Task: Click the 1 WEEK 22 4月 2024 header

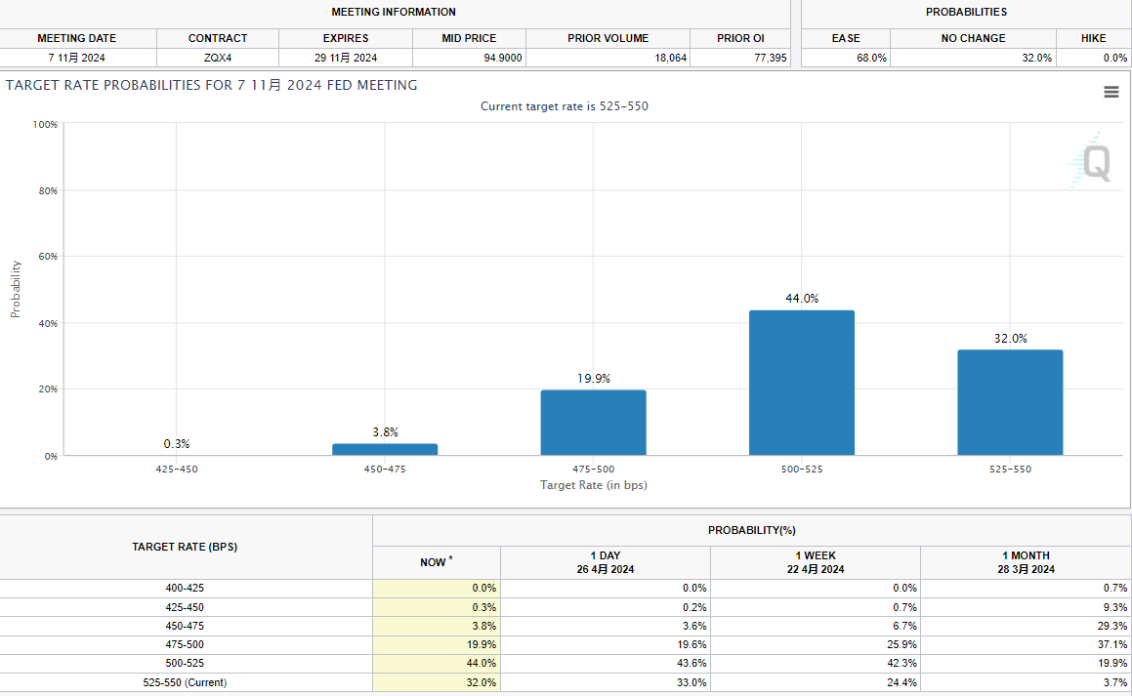Action: click(x=815, y=562)
